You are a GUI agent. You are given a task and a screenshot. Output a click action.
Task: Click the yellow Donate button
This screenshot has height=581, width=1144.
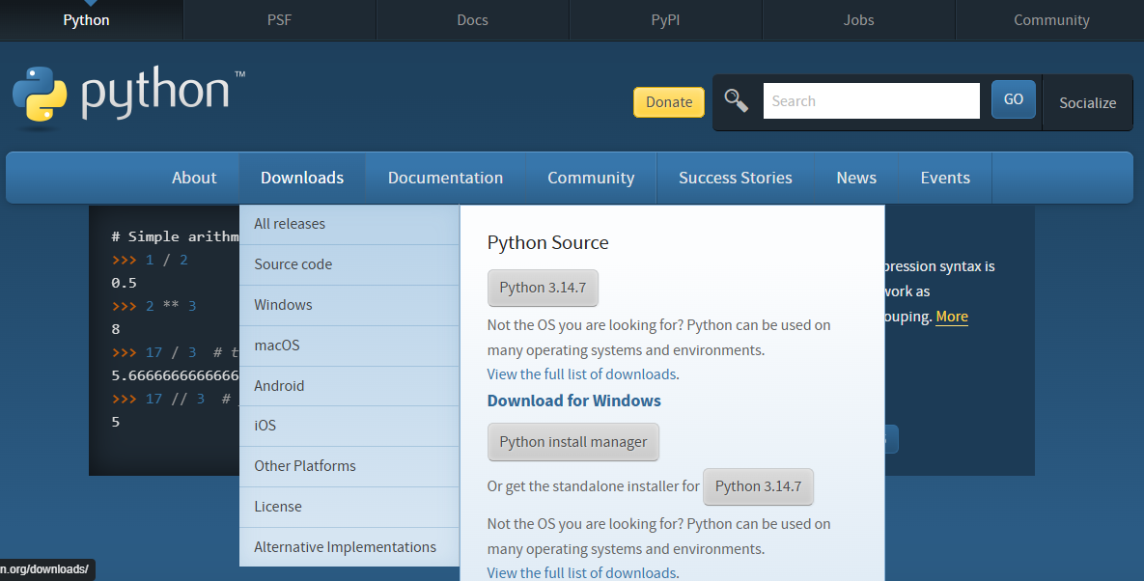pos(669,102)
